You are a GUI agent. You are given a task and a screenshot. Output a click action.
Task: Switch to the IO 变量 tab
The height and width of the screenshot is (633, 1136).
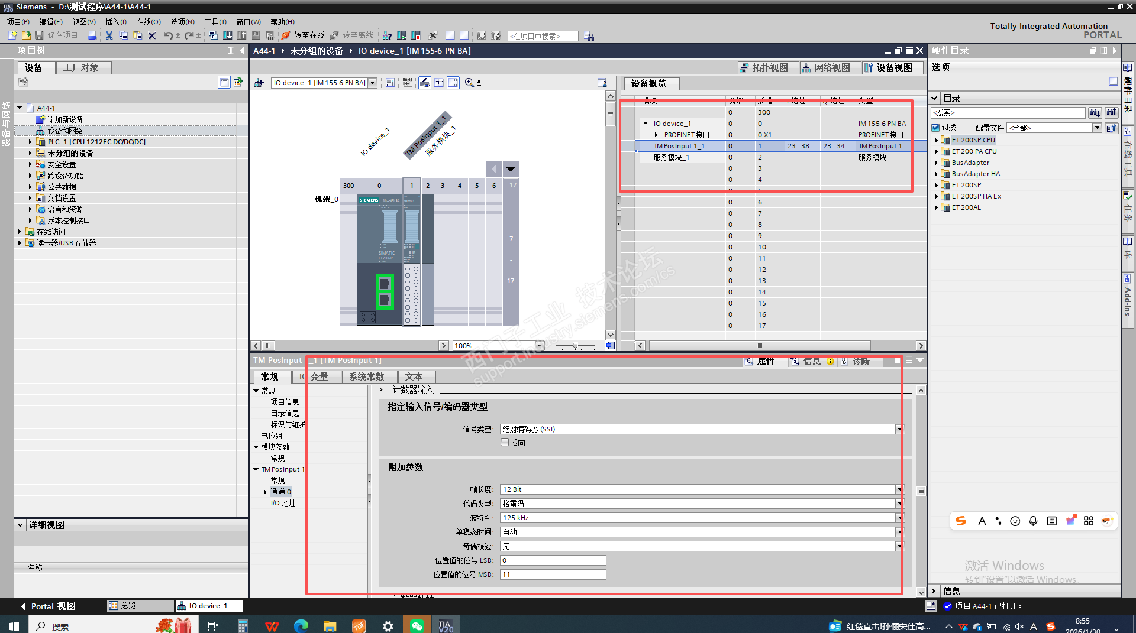tap(316, 376)
